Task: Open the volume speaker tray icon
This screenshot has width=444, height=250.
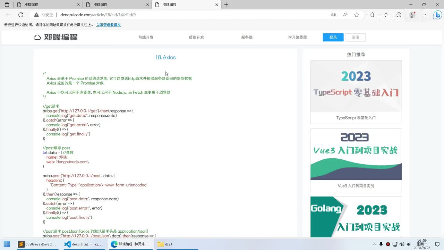Action: click(x=402, y=244)
